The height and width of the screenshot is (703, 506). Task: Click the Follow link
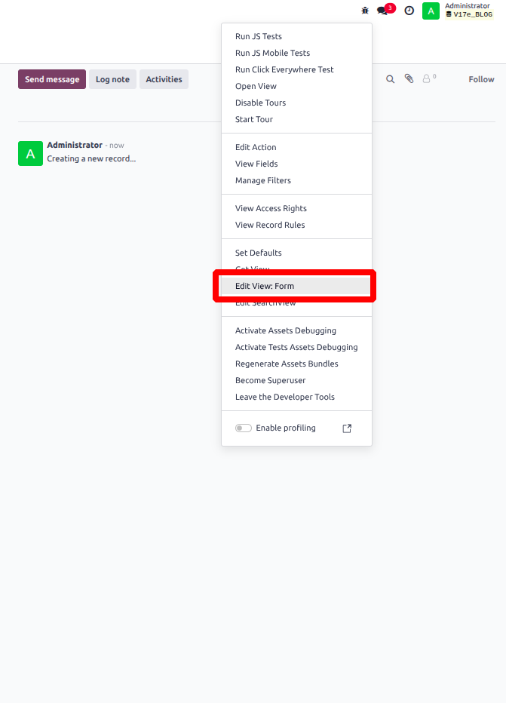click(x=481, y=79)
